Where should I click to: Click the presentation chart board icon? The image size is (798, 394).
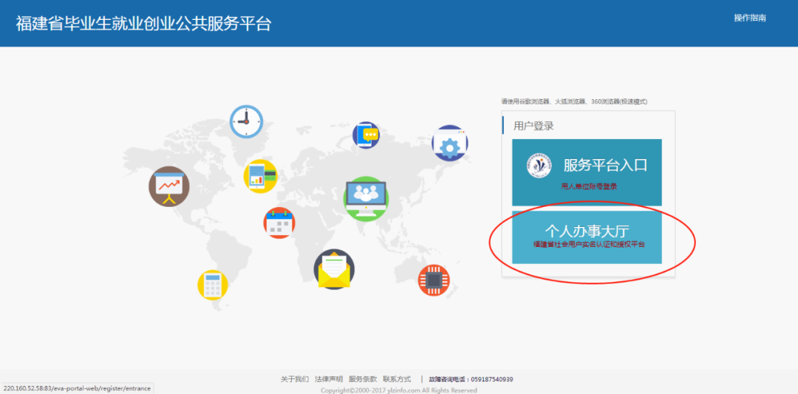tap(169, 186)
